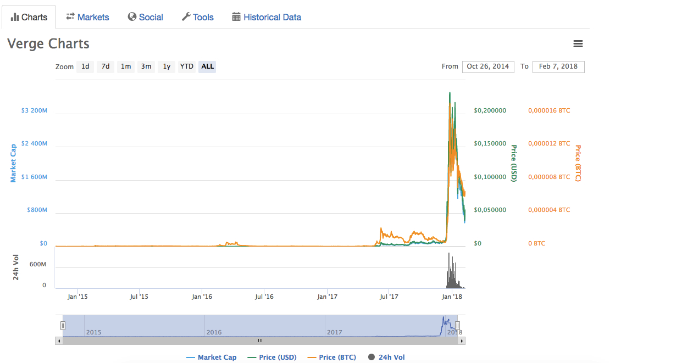
Task: Grab the left navigator range handle
Action: click(63, 326)
